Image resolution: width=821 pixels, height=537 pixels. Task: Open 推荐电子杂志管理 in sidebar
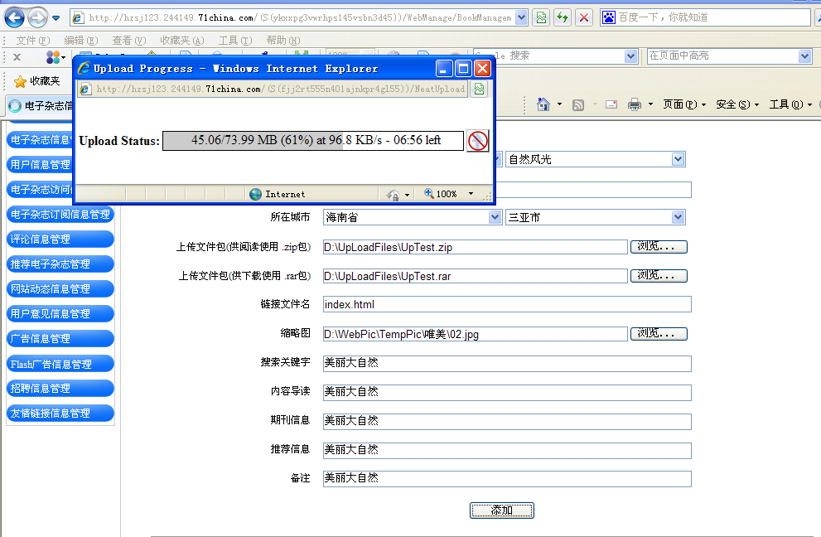pos(60,264)
